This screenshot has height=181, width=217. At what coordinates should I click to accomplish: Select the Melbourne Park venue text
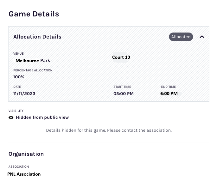(x=33, y=61)
